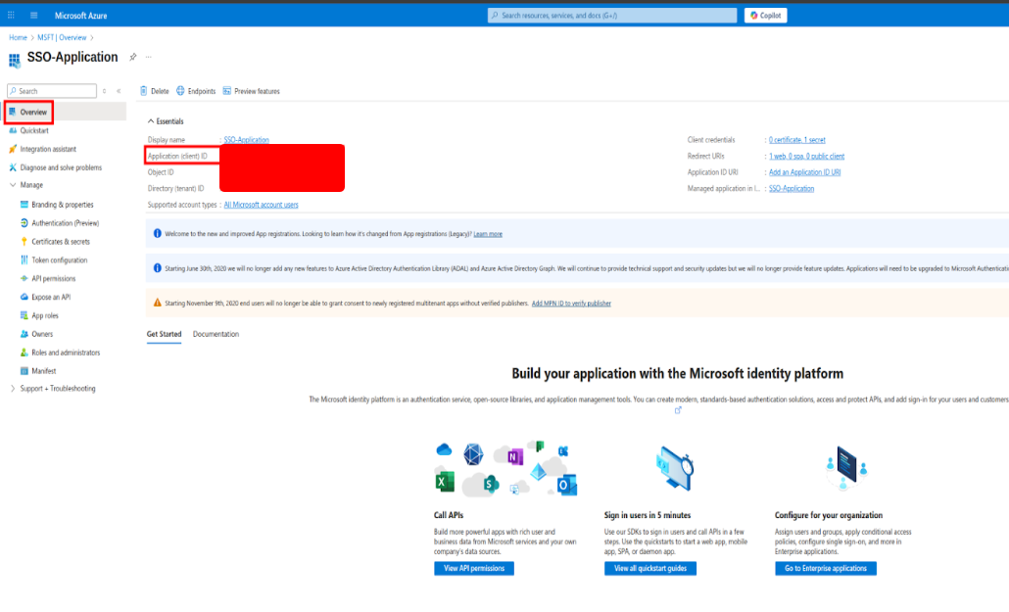Click Configure for your organization illustration

[846, 468]
